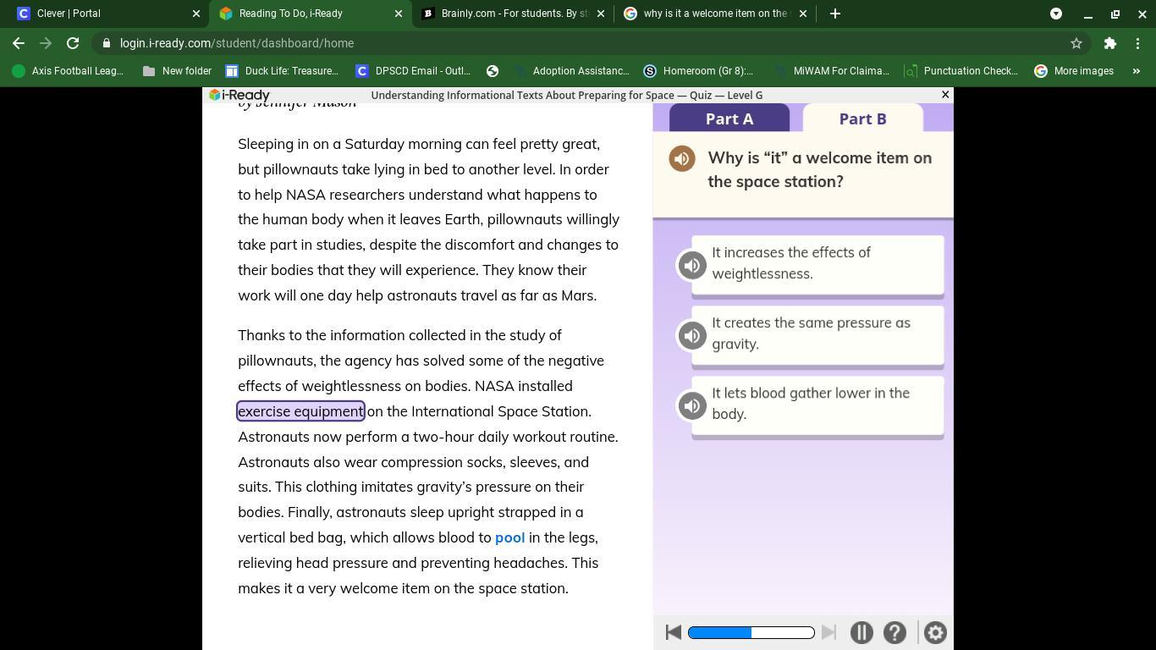Play audio for 'increases the effects of weightlessness' answer

pyautogui.click(x=692, y=266)
